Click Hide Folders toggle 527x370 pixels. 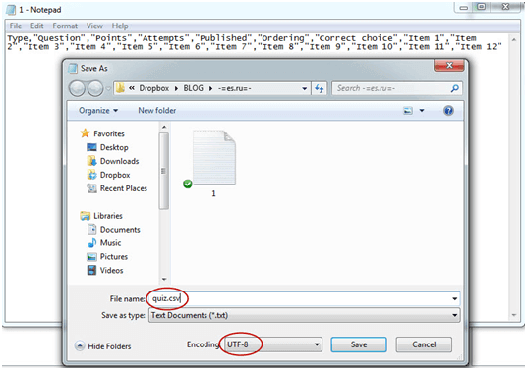(103, 345)
